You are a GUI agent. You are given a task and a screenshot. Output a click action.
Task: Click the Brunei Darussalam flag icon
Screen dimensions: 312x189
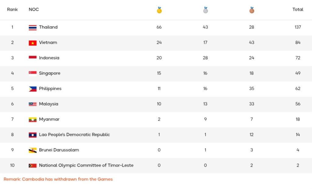pyautogui.click(x=33, y=150)
